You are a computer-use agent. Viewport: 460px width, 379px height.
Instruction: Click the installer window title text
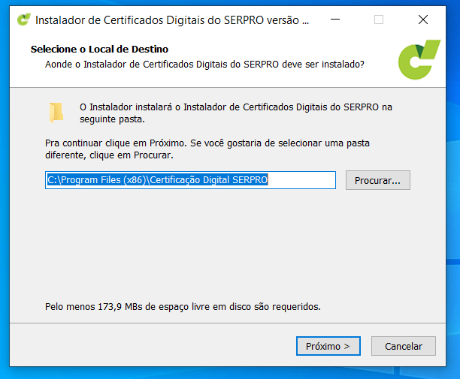pos(172,20)
